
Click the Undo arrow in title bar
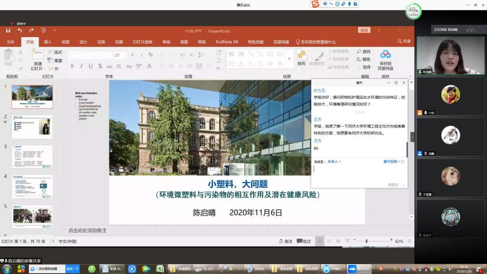click(x=19, y=31)
